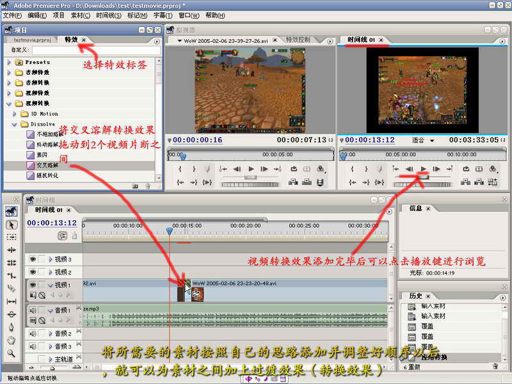Adjust the program monitor shuttle slider
The width and height of the screenshot is (512, 384).
click(424, 177)
